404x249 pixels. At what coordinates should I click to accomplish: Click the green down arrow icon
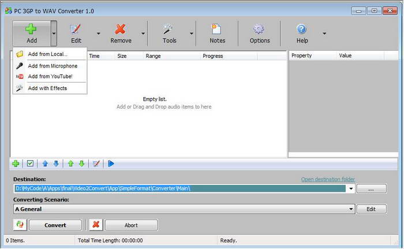(x=82, y=163)
